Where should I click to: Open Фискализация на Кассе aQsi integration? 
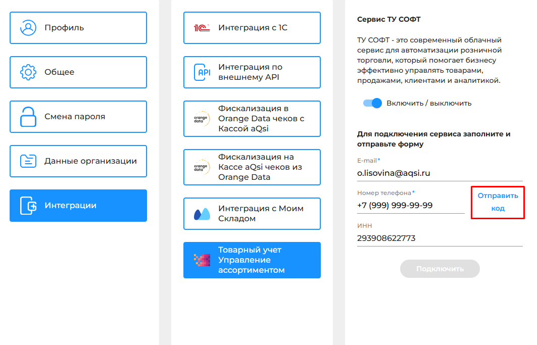(x=261, y=167)
